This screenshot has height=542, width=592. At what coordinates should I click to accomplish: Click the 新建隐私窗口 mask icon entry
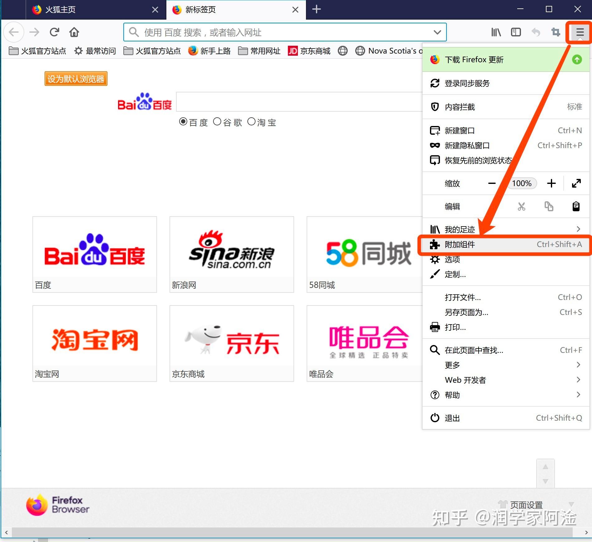pos(467,145)
